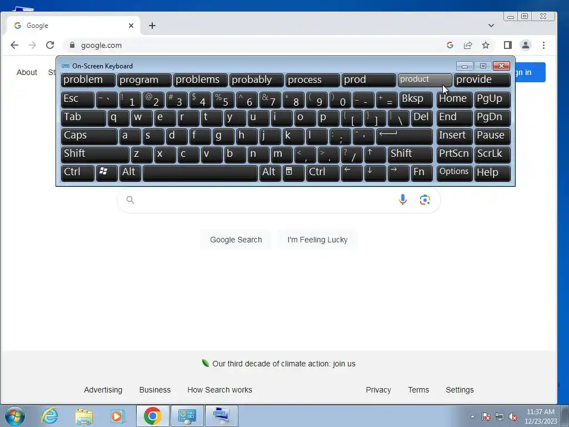This screenshot has height=427, width=569.
Task: Switch to Chrome in taskbar
Action: coord(152,416)
